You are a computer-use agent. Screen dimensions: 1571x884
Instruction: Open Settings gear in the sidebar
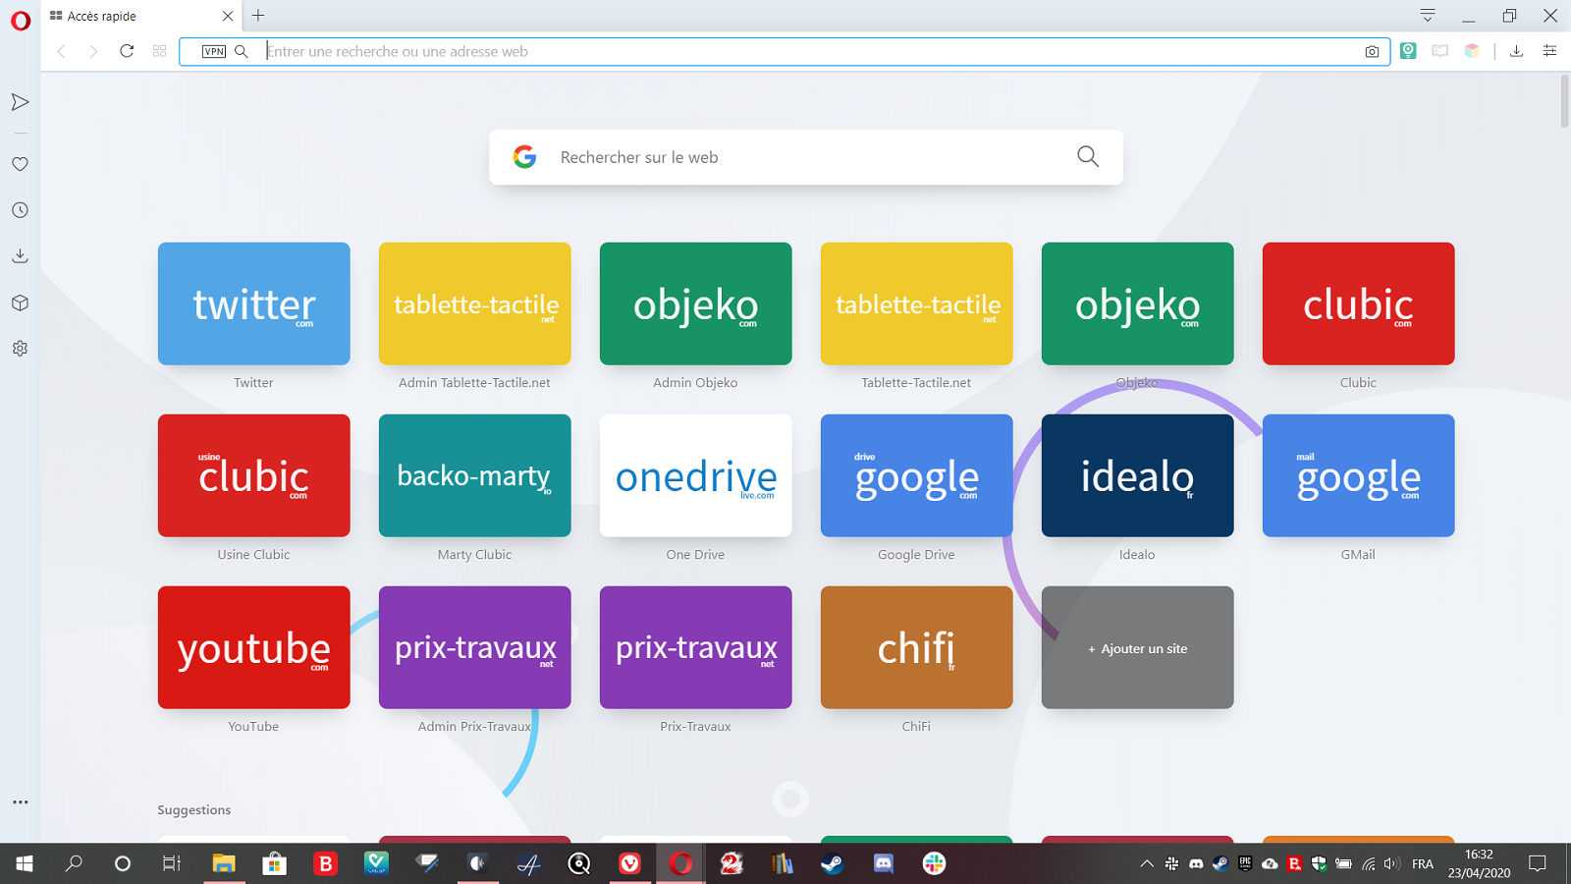tap(20, 349)
